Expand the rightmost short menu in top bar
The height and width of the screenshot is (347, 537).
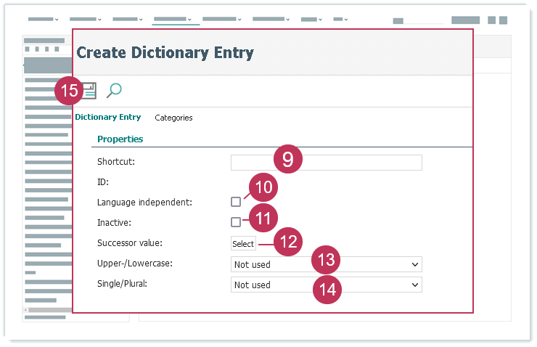[340, 20]
